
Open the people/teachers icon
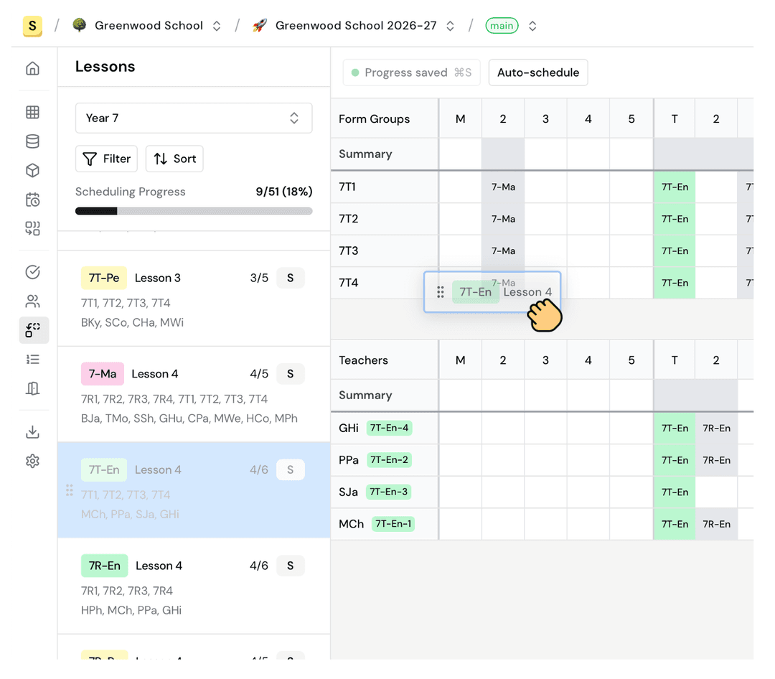point(32,301)
